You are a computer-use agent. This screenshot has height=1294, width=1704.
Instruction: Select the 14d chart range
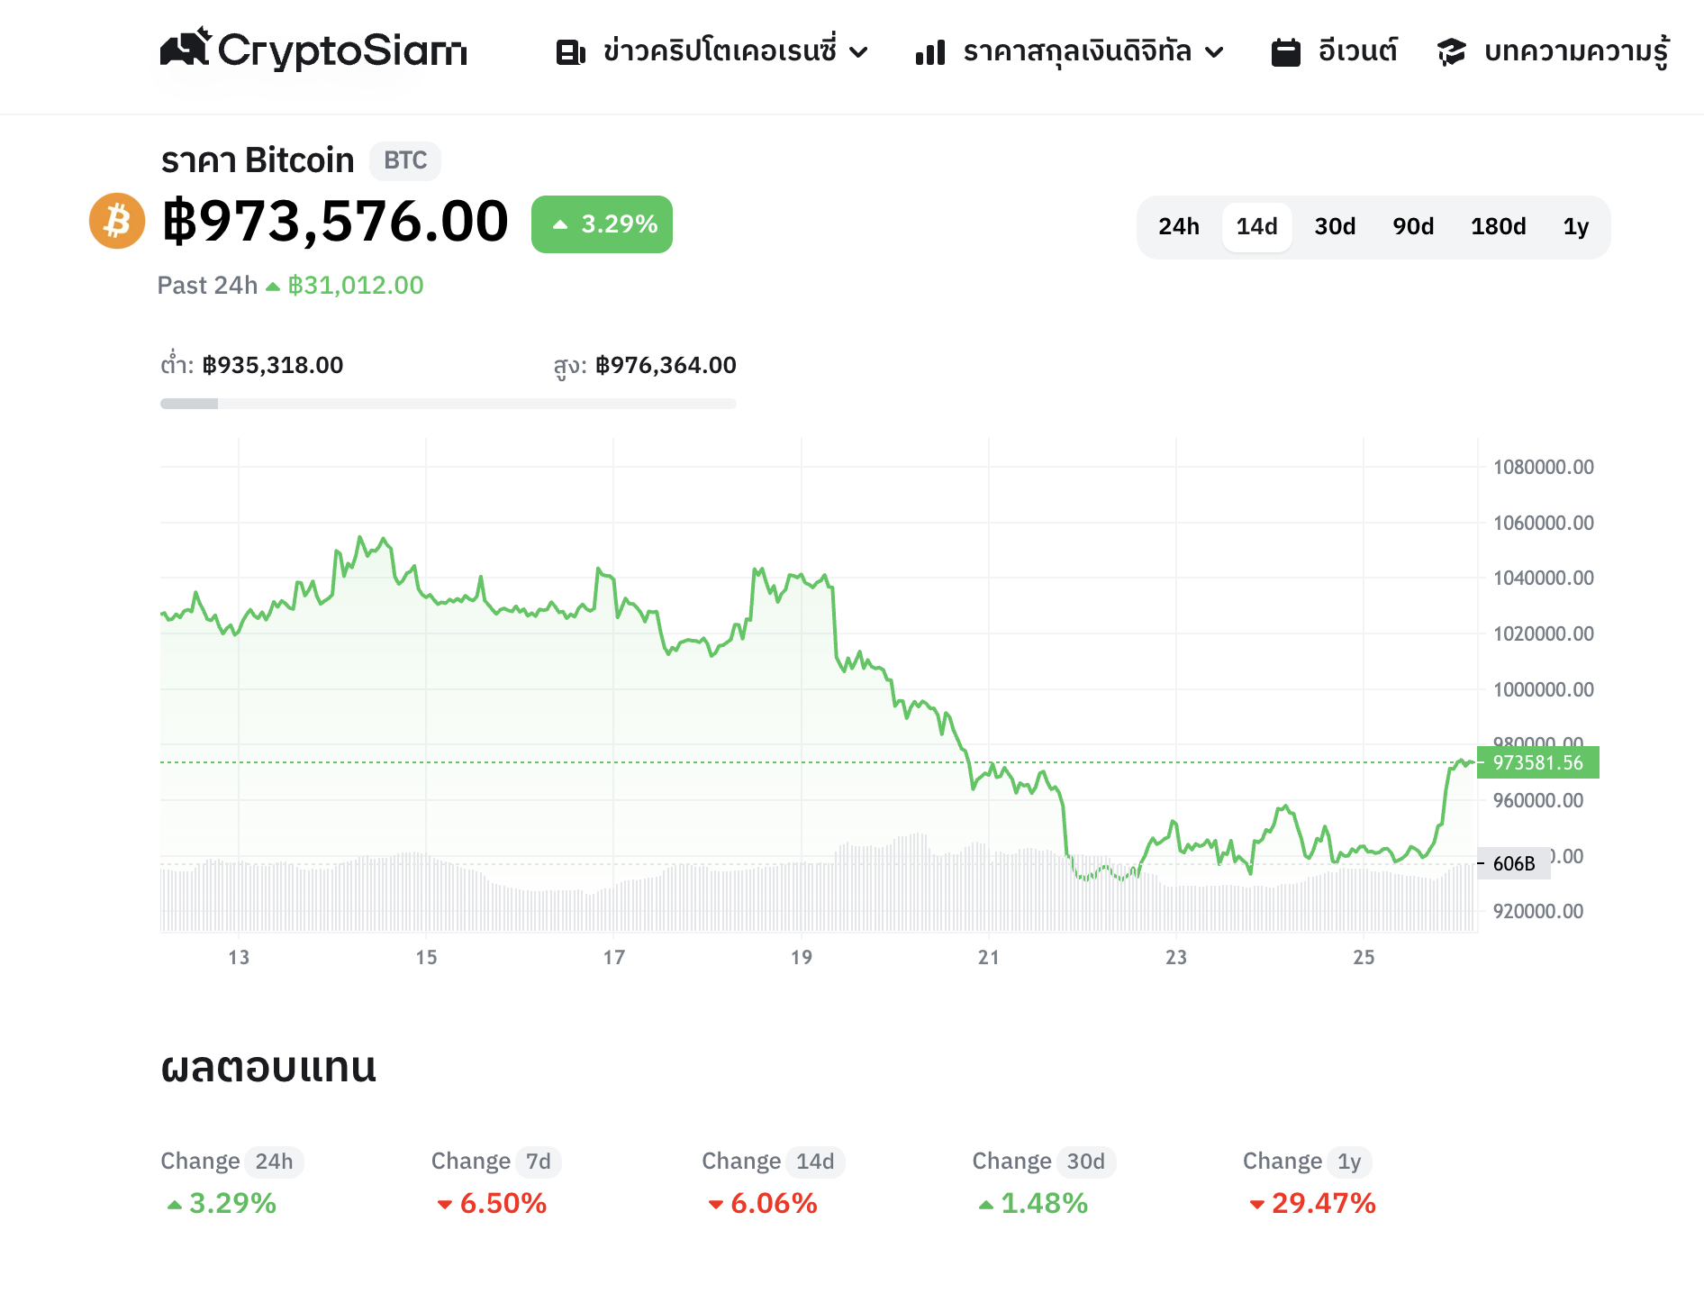pos(1256,227)
